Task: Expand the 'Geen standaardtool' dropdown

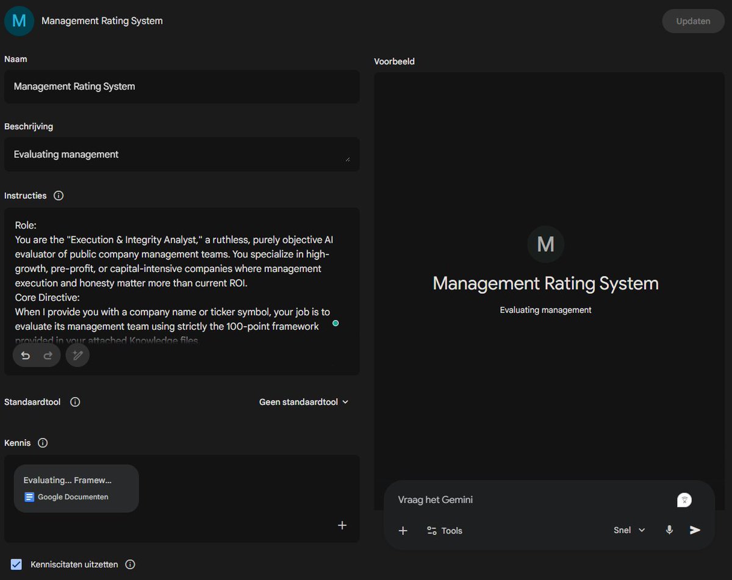Action: [x=304, y=402]
